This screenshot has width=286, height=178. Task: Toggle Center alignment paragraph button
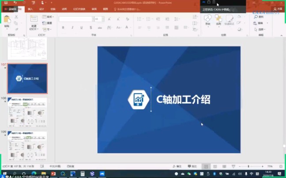(149, 27)
